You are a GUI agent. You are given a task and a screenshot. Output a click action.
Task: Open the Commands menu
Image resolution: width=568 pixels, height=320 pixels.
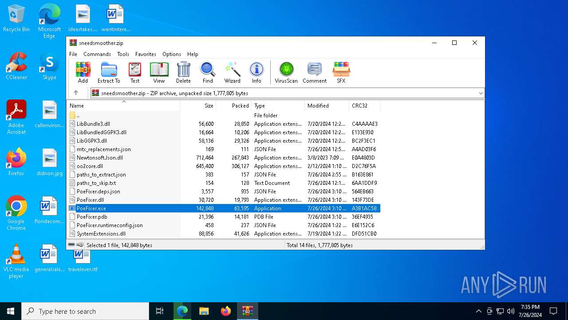pos(97,54)
